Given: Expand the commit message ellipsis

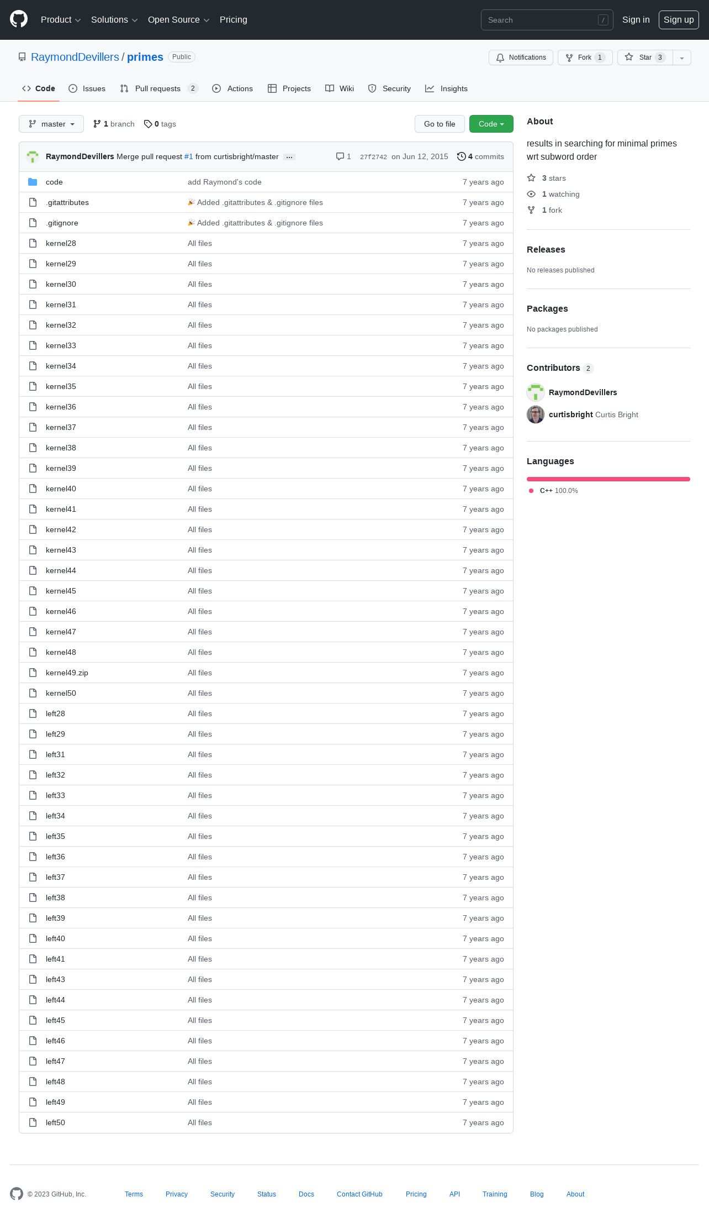Looking at the screenshot, I should [289, 157].
